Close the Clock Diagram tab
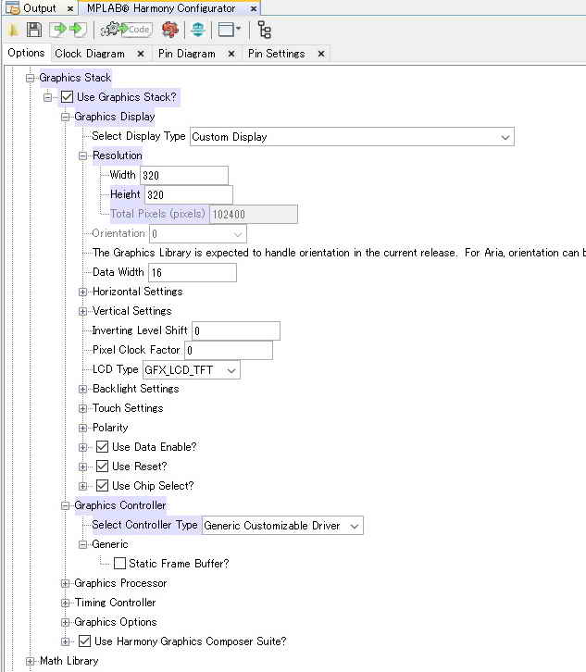Image resolution: width=586 pixels, height=672 pixels. [x=141, y=54]
